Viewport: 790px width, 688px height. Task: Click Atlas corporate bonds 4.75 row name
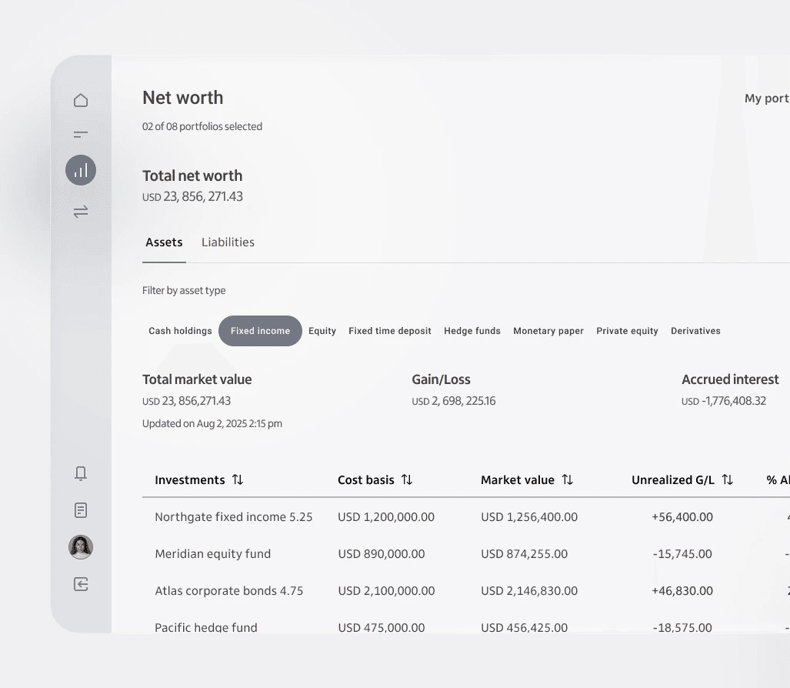click(x=229, y=591)
